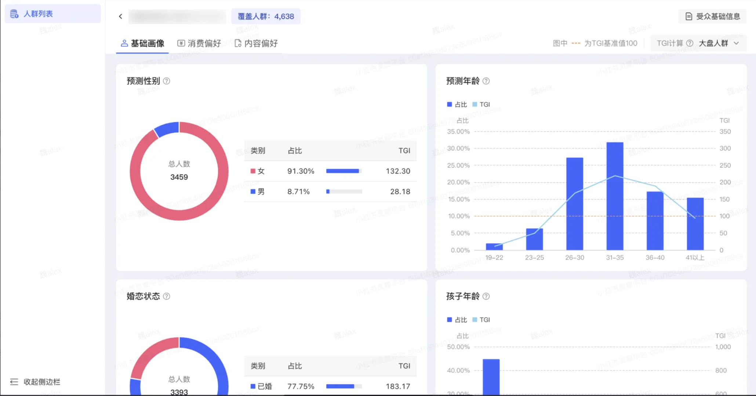Click the TGI value 132.30
The width and height of the screenshot is (756, 396).
(398, 171)
